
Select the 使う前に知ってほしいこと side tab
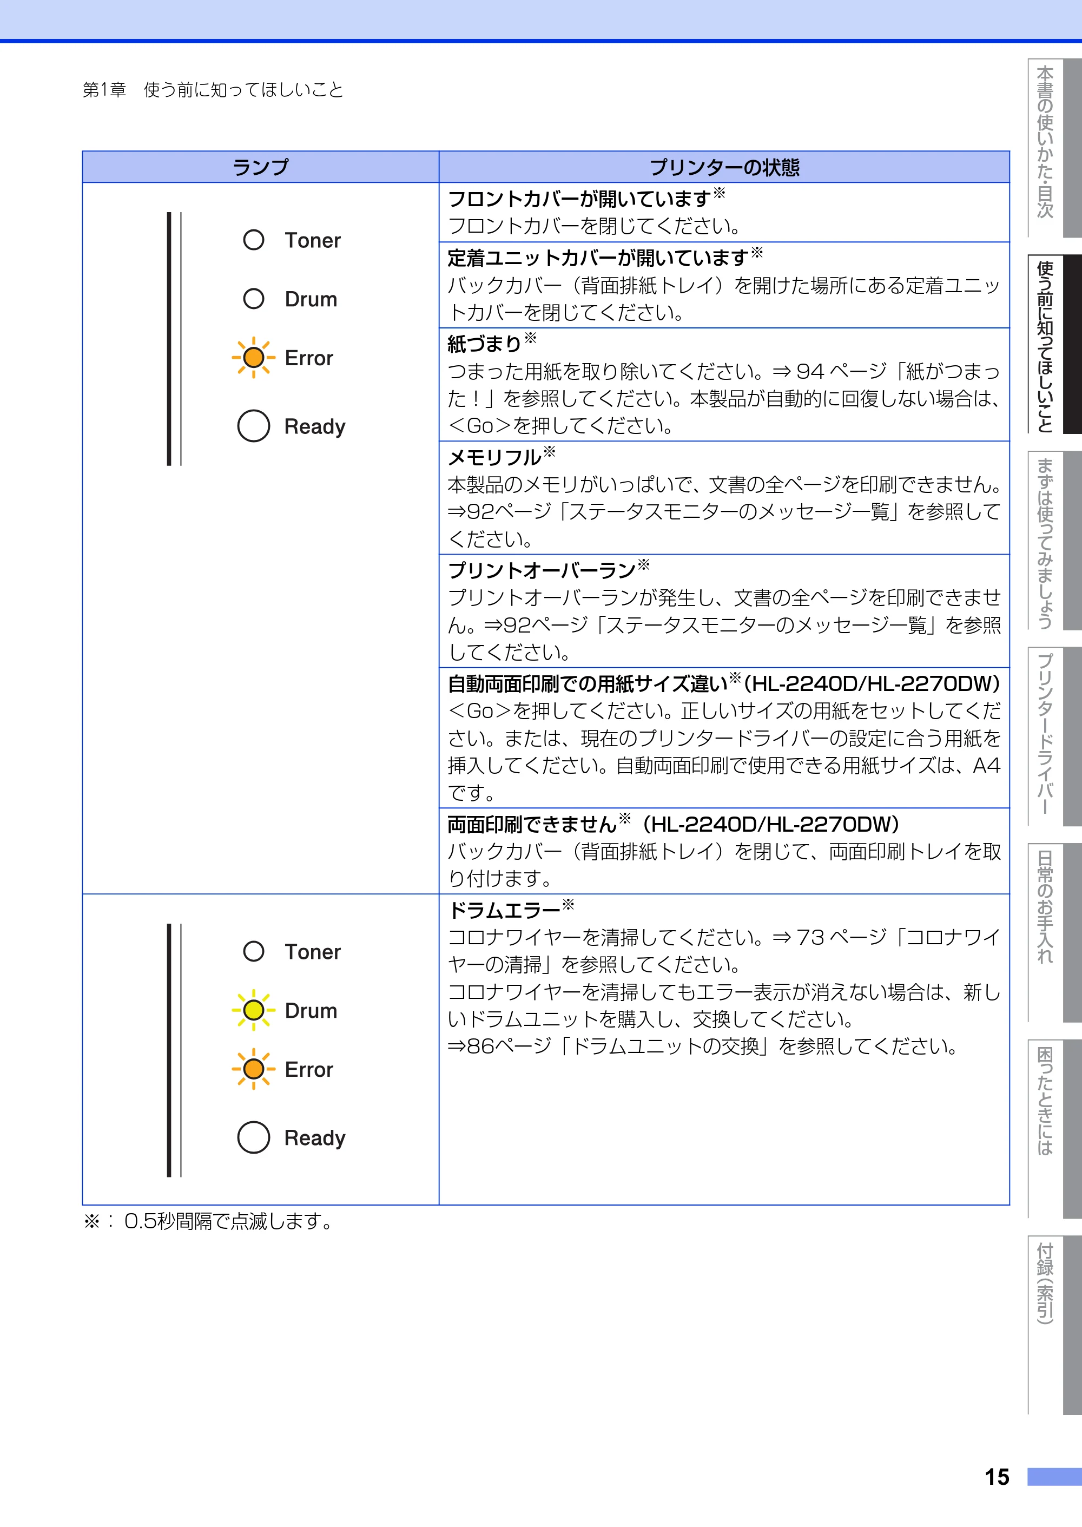click(1054, 344)
